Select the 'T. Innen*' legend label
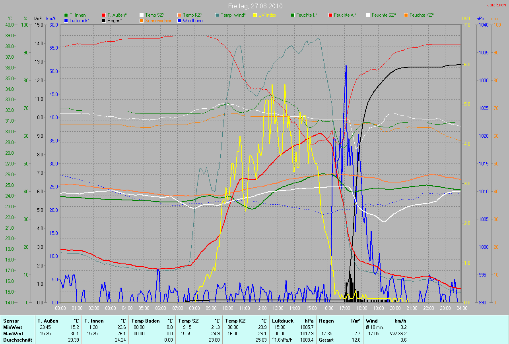 coord(78,15)
